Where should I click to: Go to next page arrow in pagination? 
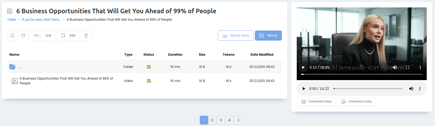pos(238,120)
